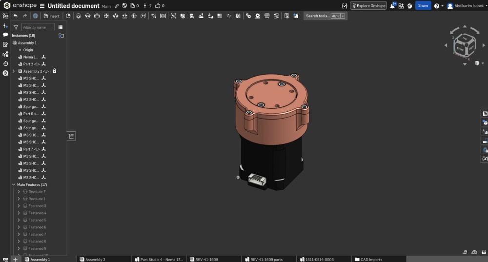Viewport: 488px width, 262px height.
Task: Expand the Fastened 3 mate
Action: [x=19, y=206]
